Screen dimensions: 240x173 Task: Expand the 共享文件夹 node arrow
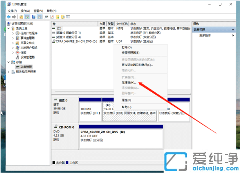pyautogui.click(x=13, y=43)
